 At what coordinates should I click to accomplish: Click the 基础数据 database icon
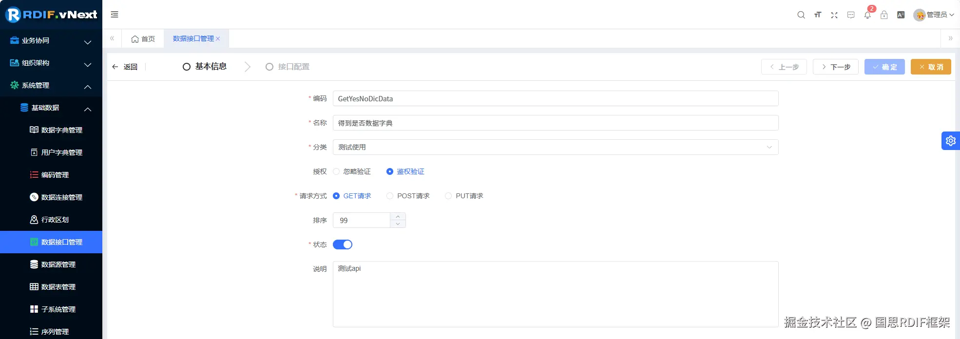tap(24, 108)
